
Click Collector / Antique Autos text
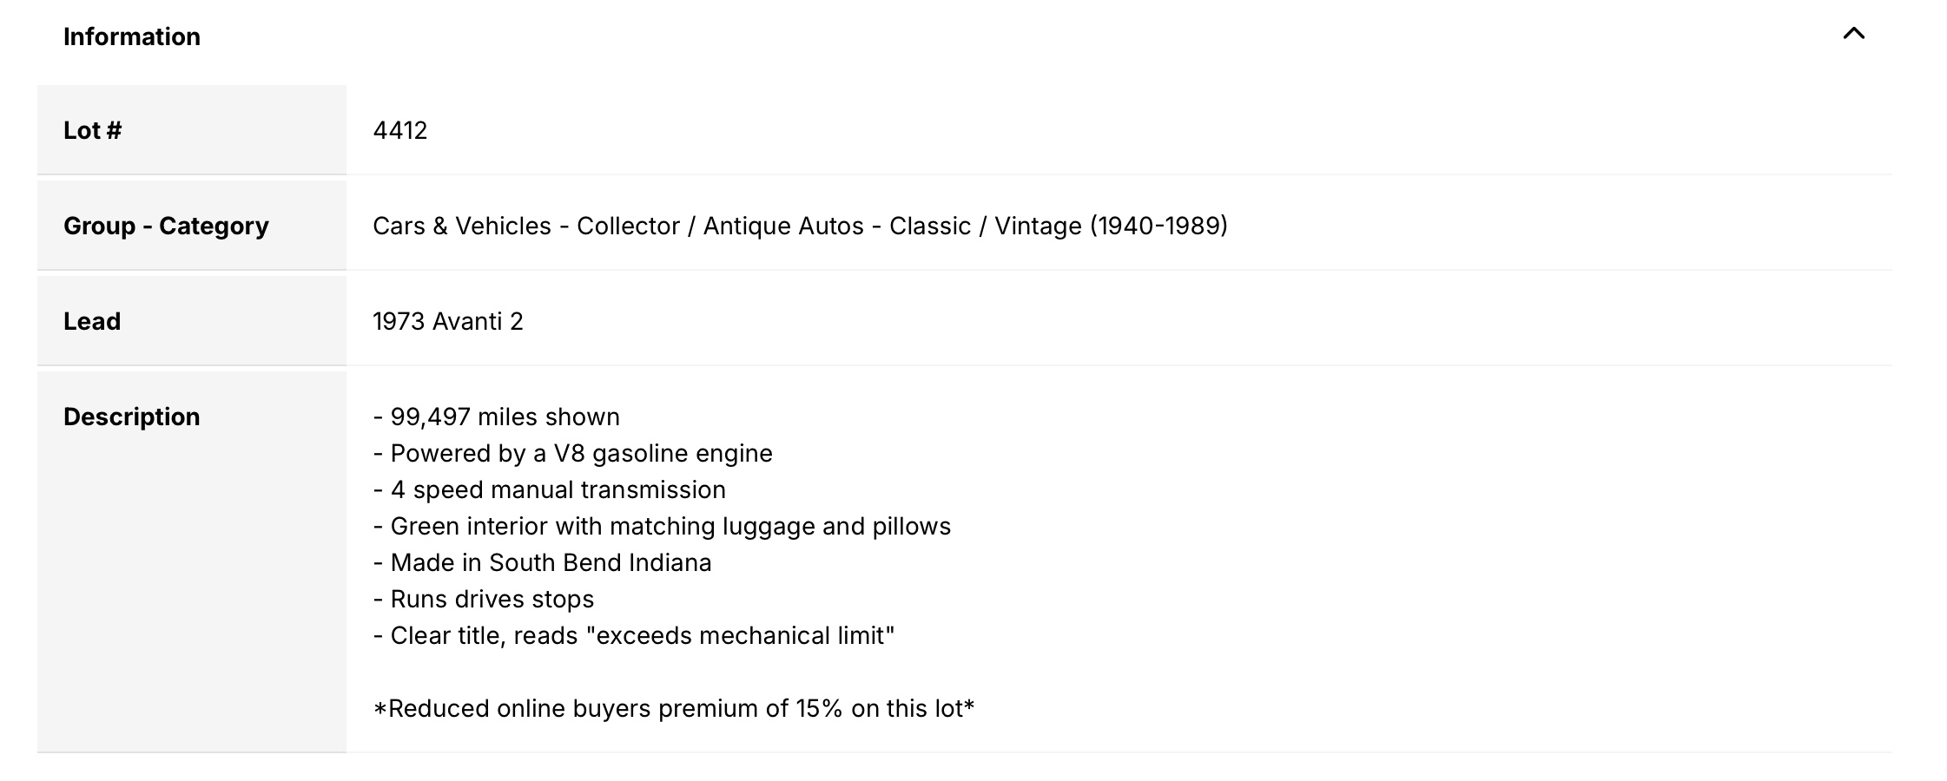720,226
